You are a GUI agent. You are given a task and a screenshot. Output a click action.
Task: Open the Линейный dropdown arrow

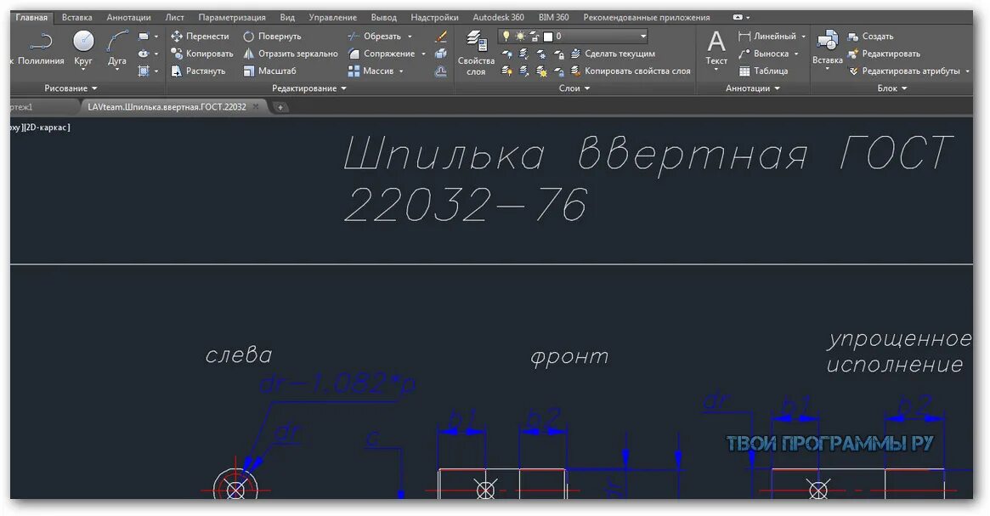(x=803, y=37)
